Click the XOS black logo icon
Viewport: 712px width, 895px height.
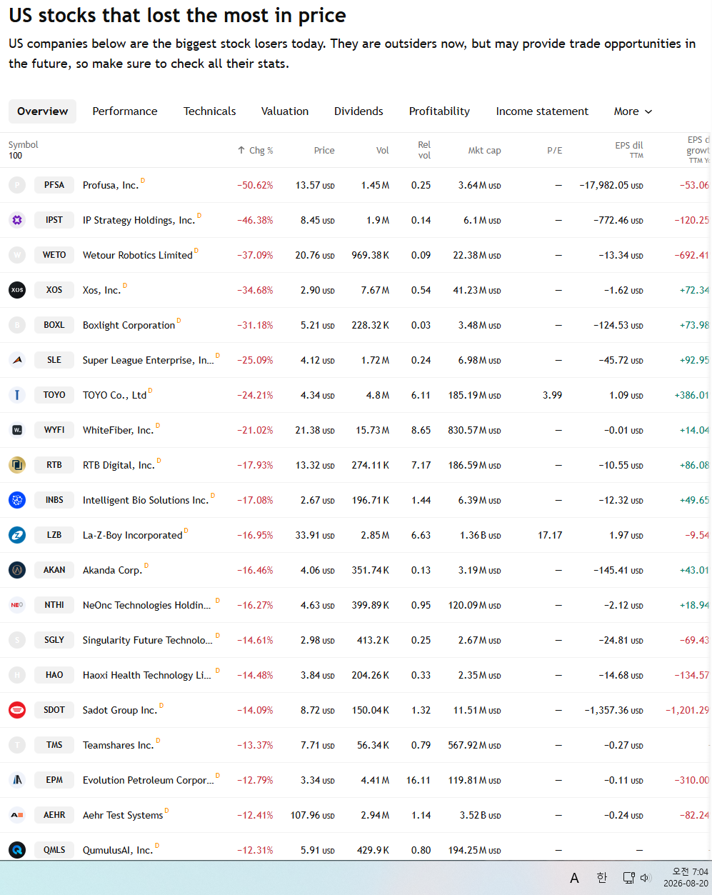click(x=17, y=290)
